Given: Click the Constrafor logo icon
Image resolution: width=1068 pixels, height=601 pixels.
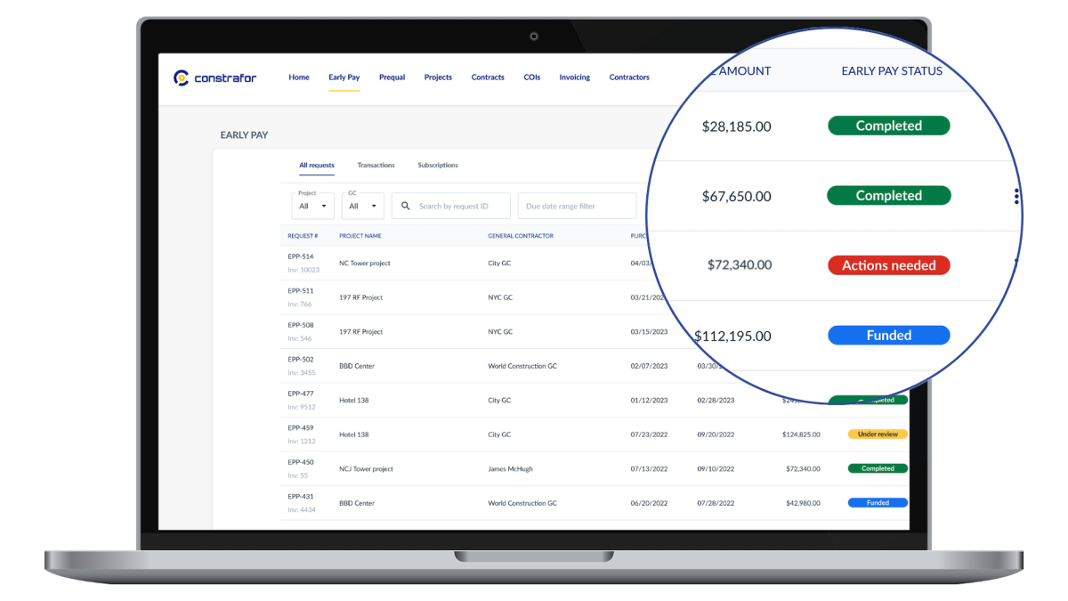Looking at the screenshot, I should pyautogui.click(x=181, y=77).
